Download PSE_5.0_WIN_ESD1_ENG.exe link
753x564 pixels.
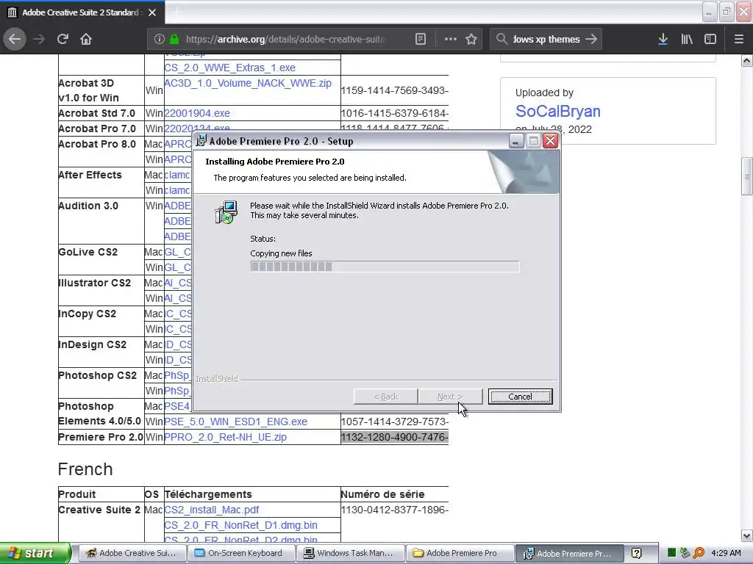click(235, 422)
